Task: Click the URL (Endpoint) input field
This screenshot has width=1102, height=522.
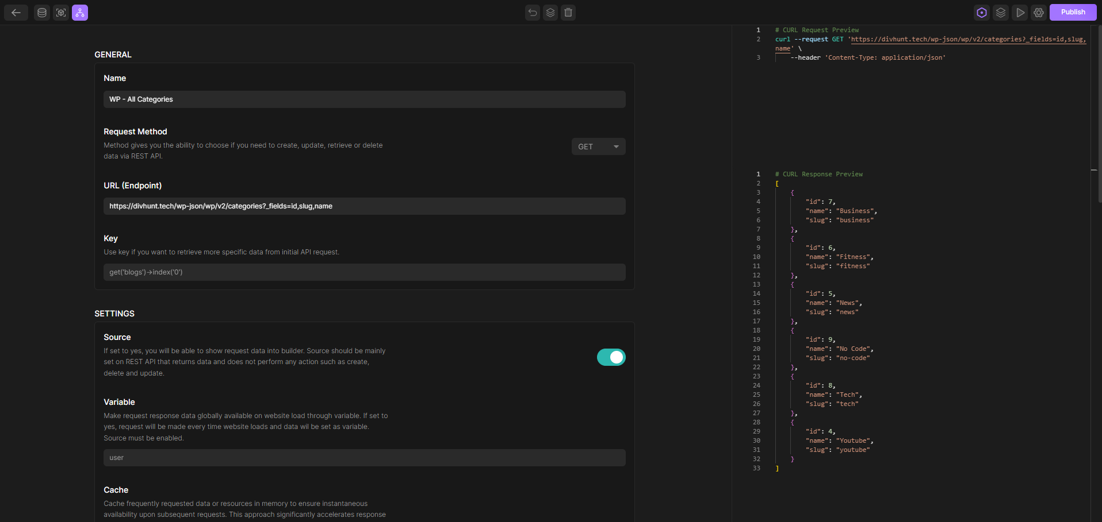Action: [x=365, y=206]
